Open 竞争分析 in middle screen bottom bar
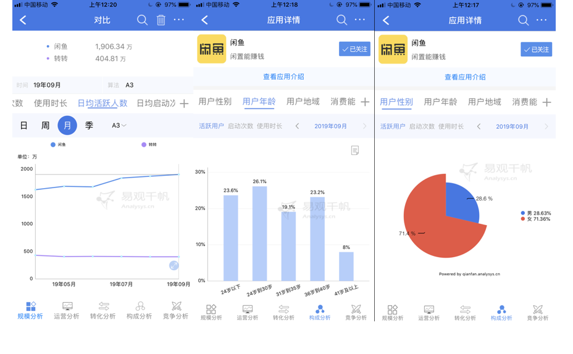 pos(356,313)
